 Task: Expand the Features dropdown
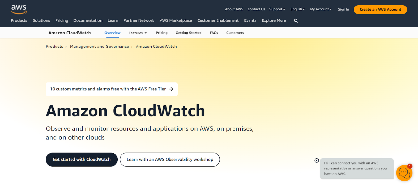(x=137, y=33)
